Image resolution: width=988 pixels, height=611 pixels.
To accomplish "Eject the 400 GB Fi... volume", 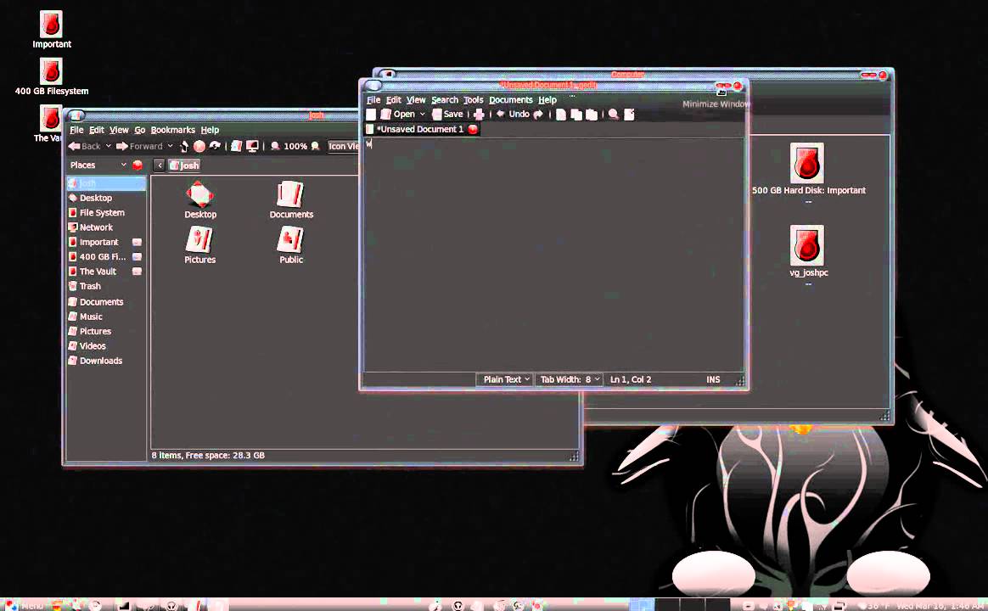I will point(137,256).
